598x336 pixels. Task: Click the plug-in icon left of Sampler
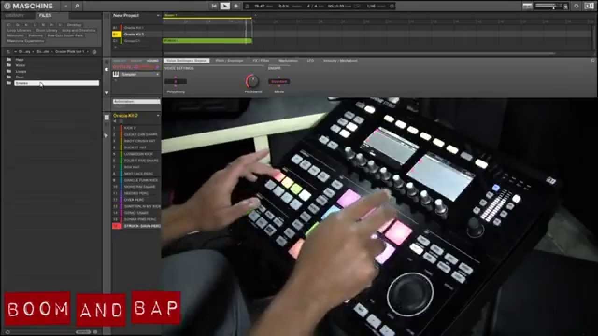[107, 70]
